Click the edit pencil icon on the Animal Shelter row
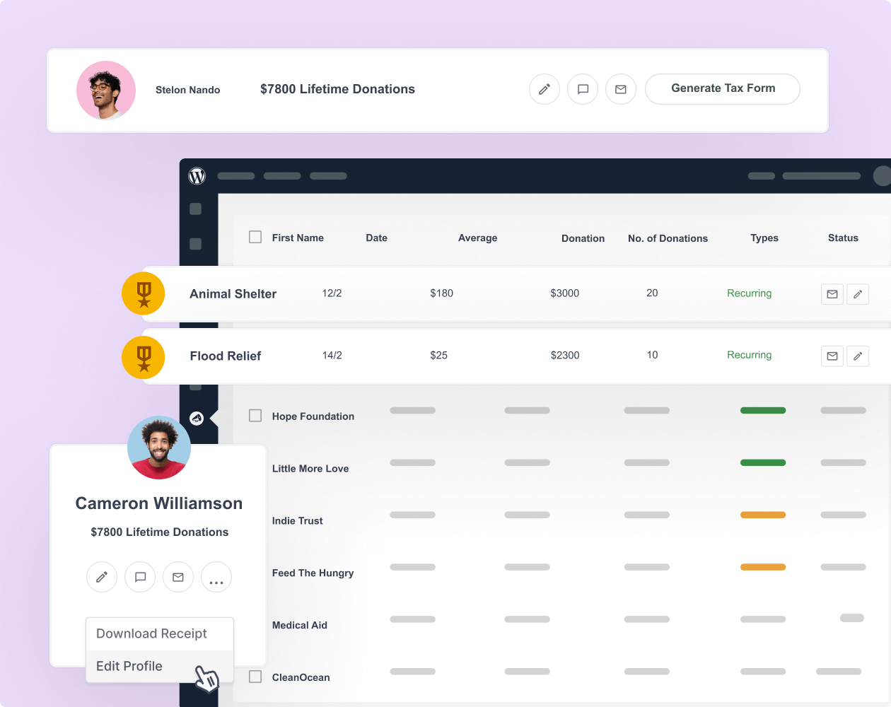Image resolution: width=891 pixels, height=707 pixels. coord(857,294)
